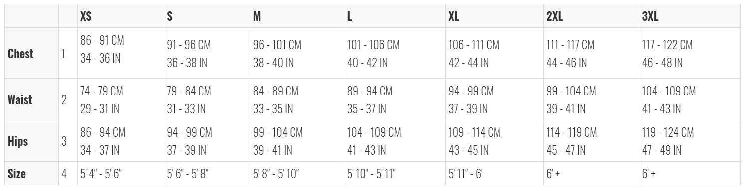Click the M column header

coord(257,16)
